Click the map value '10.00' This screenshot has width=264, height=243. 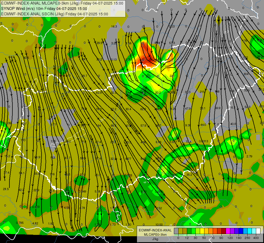click(159, 225)
